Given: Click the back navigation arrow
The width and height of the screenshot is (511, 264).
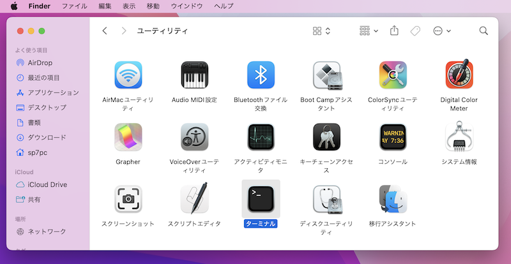Looking at the screenshot, I should coord(105,31).
